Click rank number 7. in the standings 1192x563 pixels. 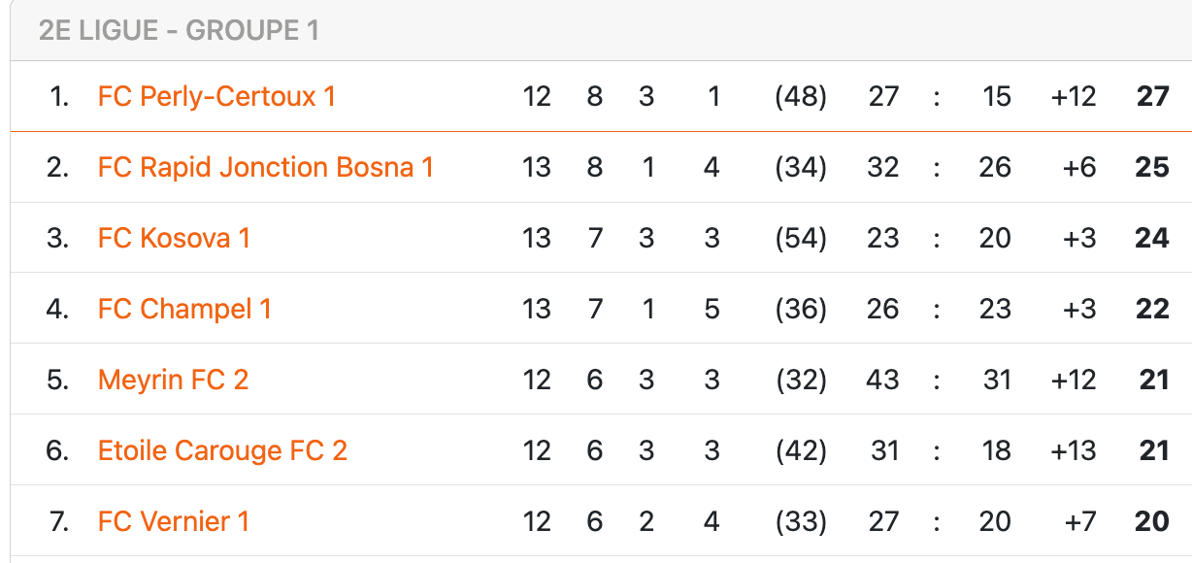pyautogui.click(x=58, y=521)
